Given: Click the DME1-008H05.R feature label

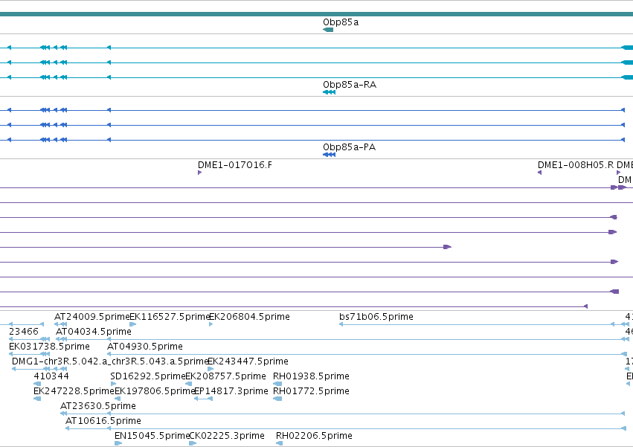Looking at the screenshot, I should [x=575, y=165].
